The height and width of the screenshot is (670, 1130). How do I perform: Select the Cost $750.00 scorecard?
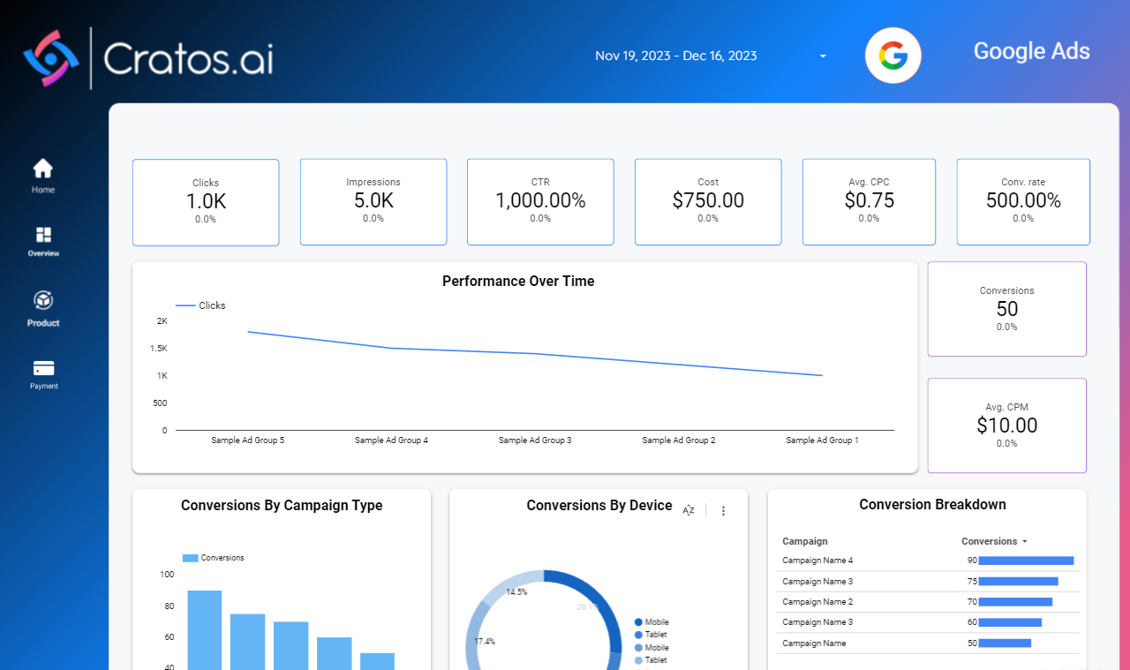[x=708, y=202]
